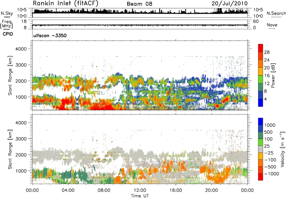
Task: Click the "24" power colorbar label
Action: pyautogui.click(x=267, y=60)
